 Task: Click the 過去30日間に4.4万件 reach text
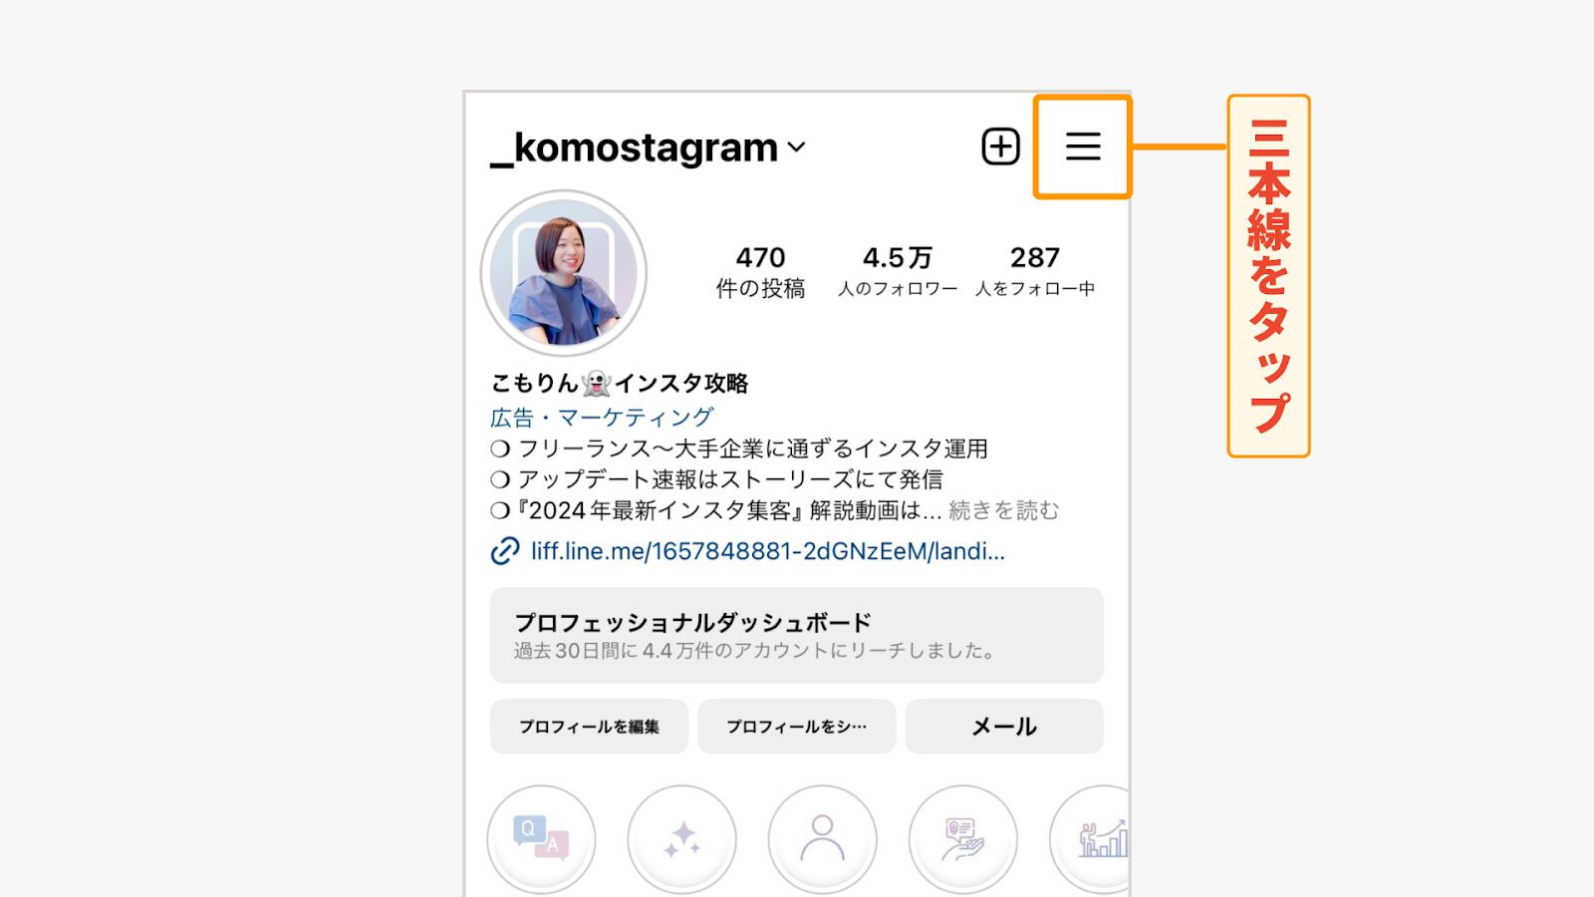[754, 651]
